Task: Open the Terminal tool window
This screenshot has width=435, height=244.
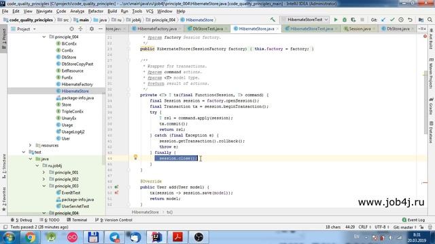Action: [77, 220]
